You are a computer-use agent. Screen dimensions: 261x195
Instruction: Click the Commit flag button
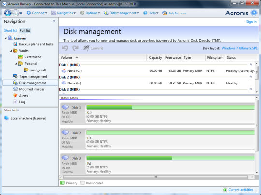click(93, 48)
